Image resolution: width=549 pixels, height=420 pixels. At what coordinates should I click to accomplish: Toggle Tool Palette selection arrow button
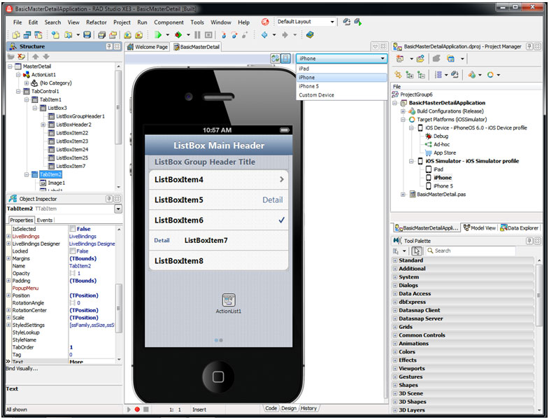[417, 251]
